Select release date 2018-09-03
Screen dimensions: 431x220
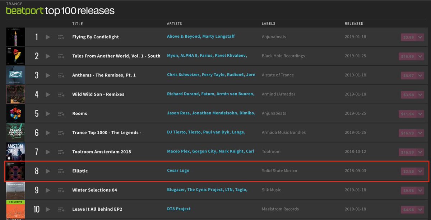[356, 171]
